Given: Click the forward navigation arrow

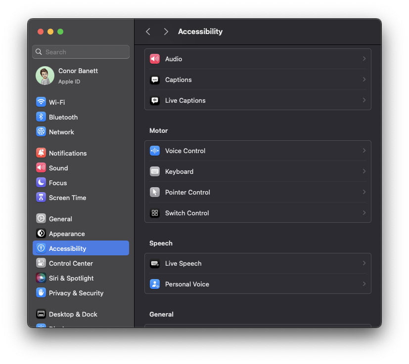Looking at the screenshot, I should tap(166, 31).
